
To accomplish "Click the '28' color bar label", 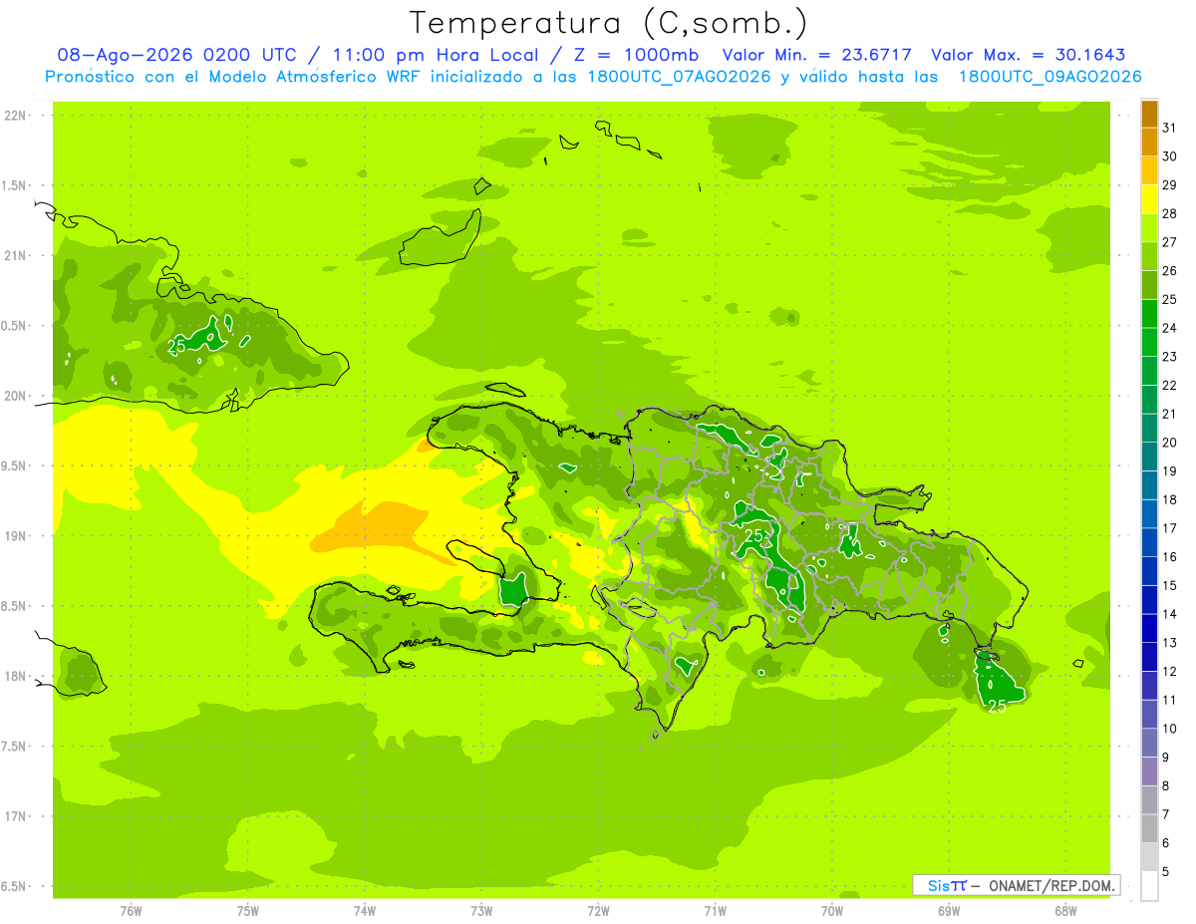I will pos(1170,213).
